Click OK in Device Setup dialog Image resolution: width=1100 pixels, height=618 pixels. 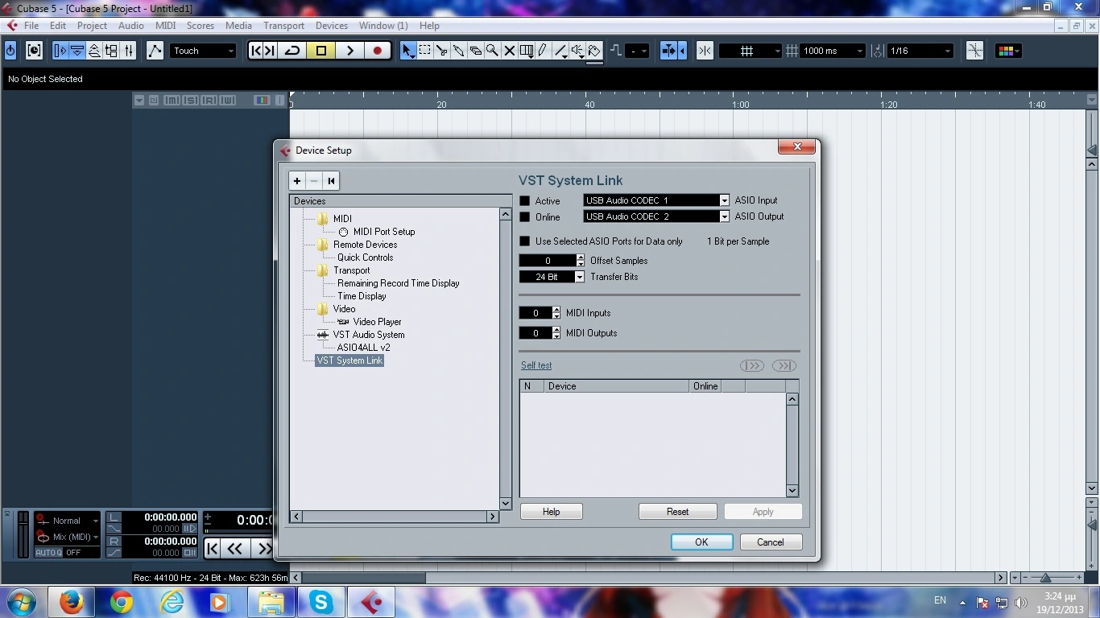(702, 542)
